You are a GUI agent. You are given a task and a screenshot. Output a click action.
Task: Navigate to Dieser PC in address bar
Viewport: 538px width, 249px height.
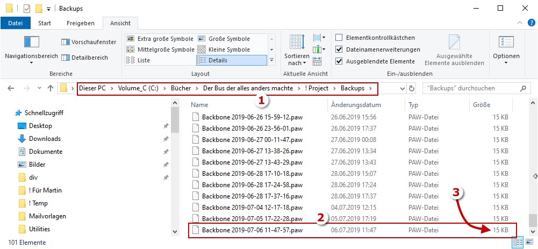point(92,88)
